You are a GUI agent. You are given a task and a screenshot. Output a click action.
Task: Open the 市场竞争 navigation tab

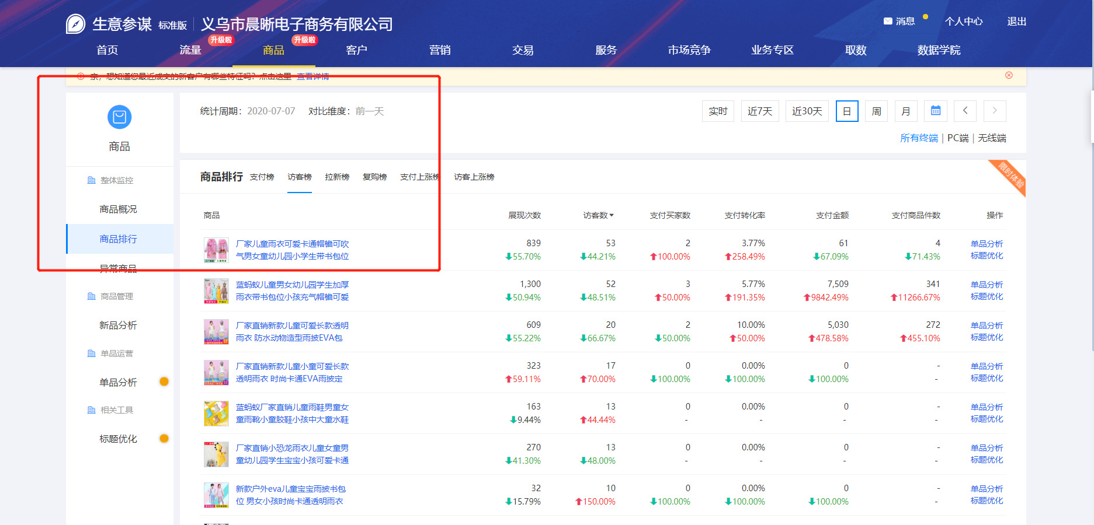click(689, 50)
